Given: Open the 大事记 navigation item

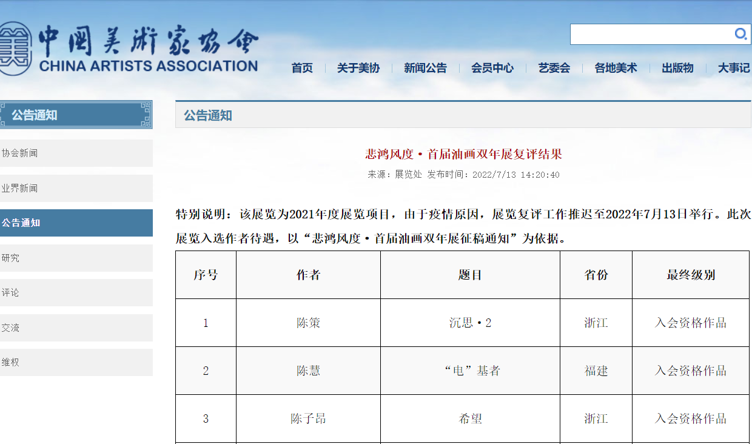Looking at the screenshot, I should [x=731, y=68].
